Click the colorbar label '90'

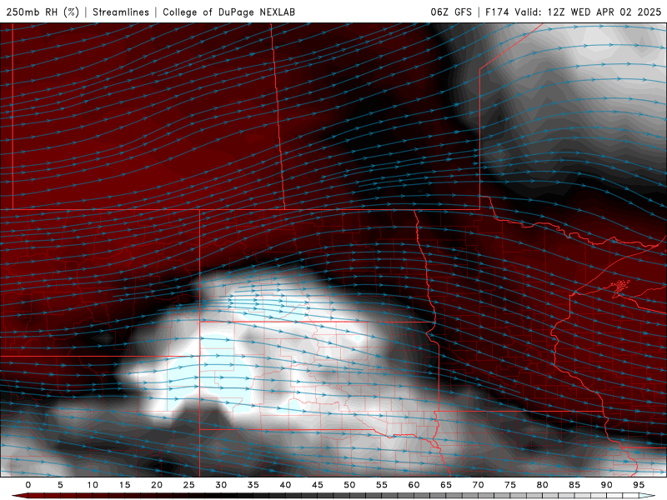(606, 485)
